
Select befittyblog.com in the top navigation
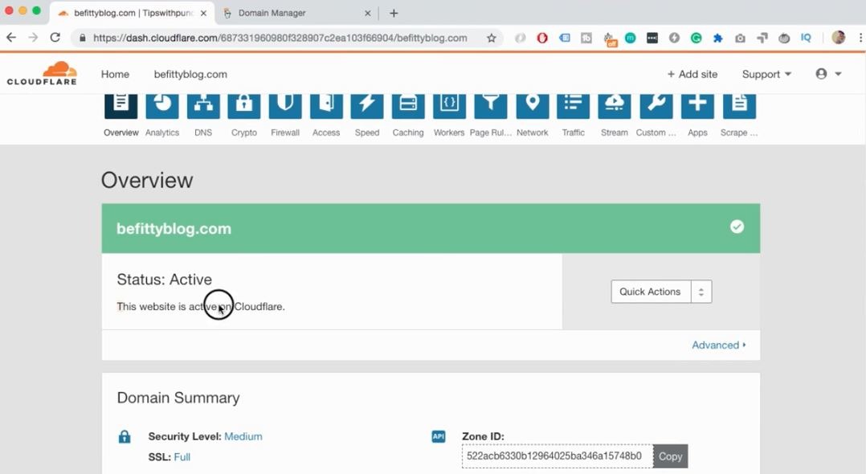click(190, 74)
